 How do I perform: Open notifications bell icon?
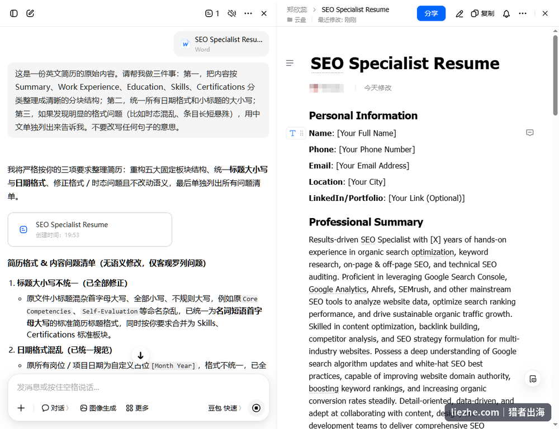click(x=506, y=14)
